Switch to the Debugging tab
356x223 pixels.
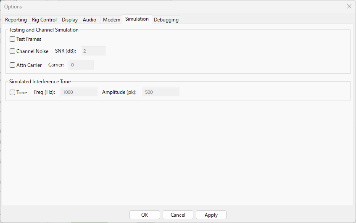click(166, 20)
